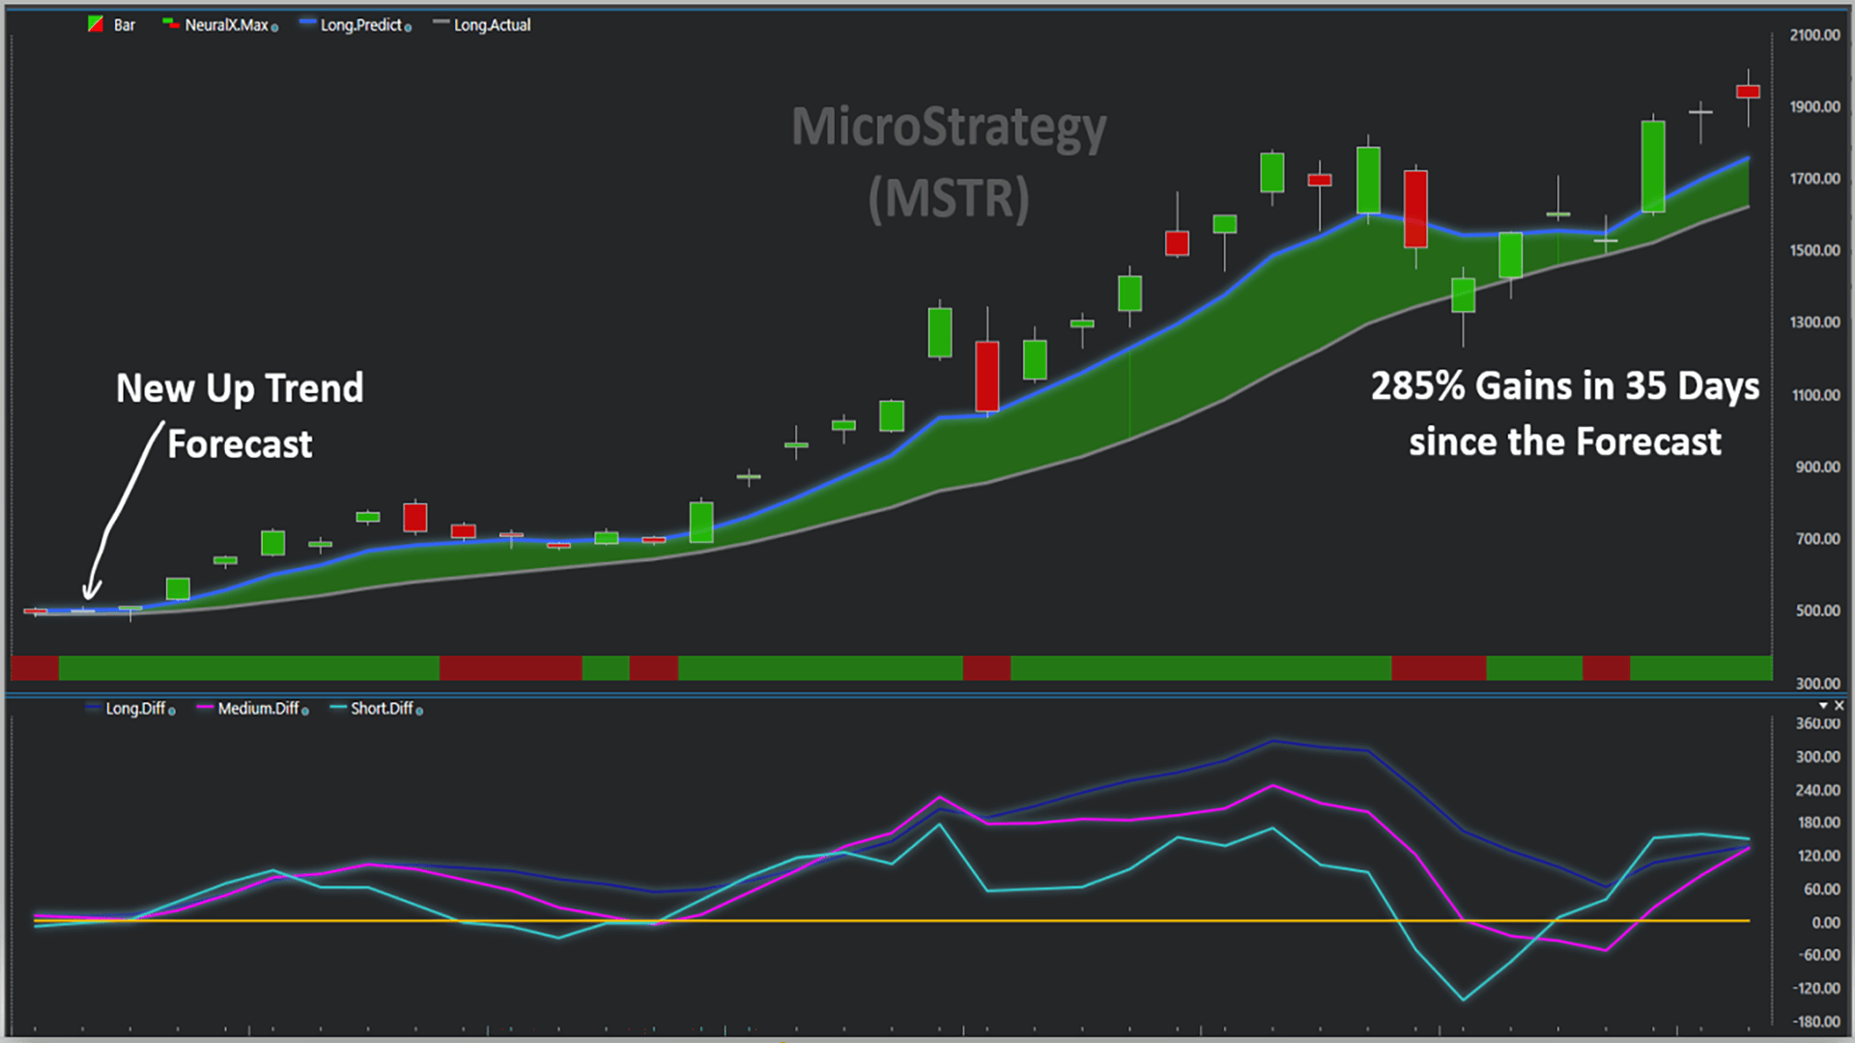
Task: Click the first red segment of trend bar
Action: (x=35, y=667)
